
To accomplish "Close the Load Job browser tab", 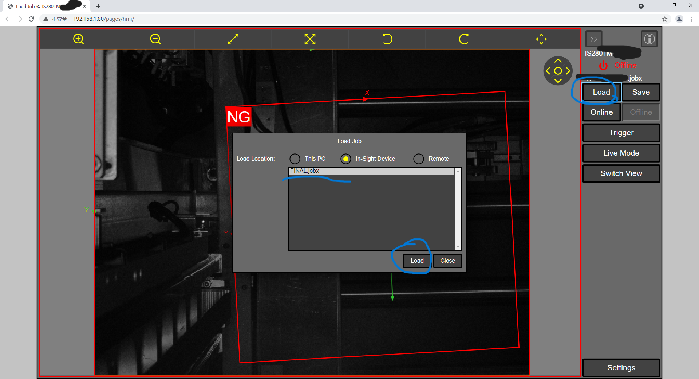I will (84, 6).
